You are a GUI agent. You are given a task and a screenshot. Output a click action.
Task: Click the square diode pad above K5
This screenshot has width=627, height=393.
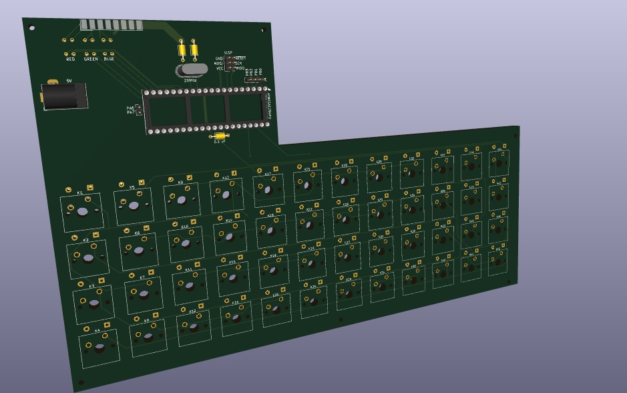[142, 182]
